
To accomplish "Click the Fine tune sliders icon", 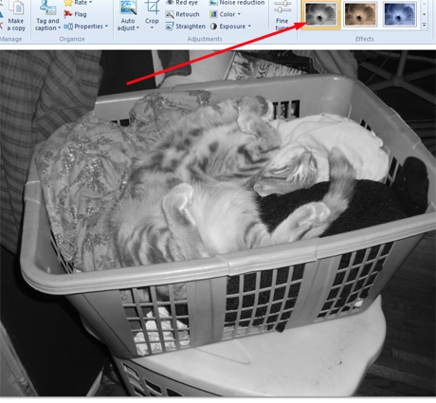I will coord(282,8).
